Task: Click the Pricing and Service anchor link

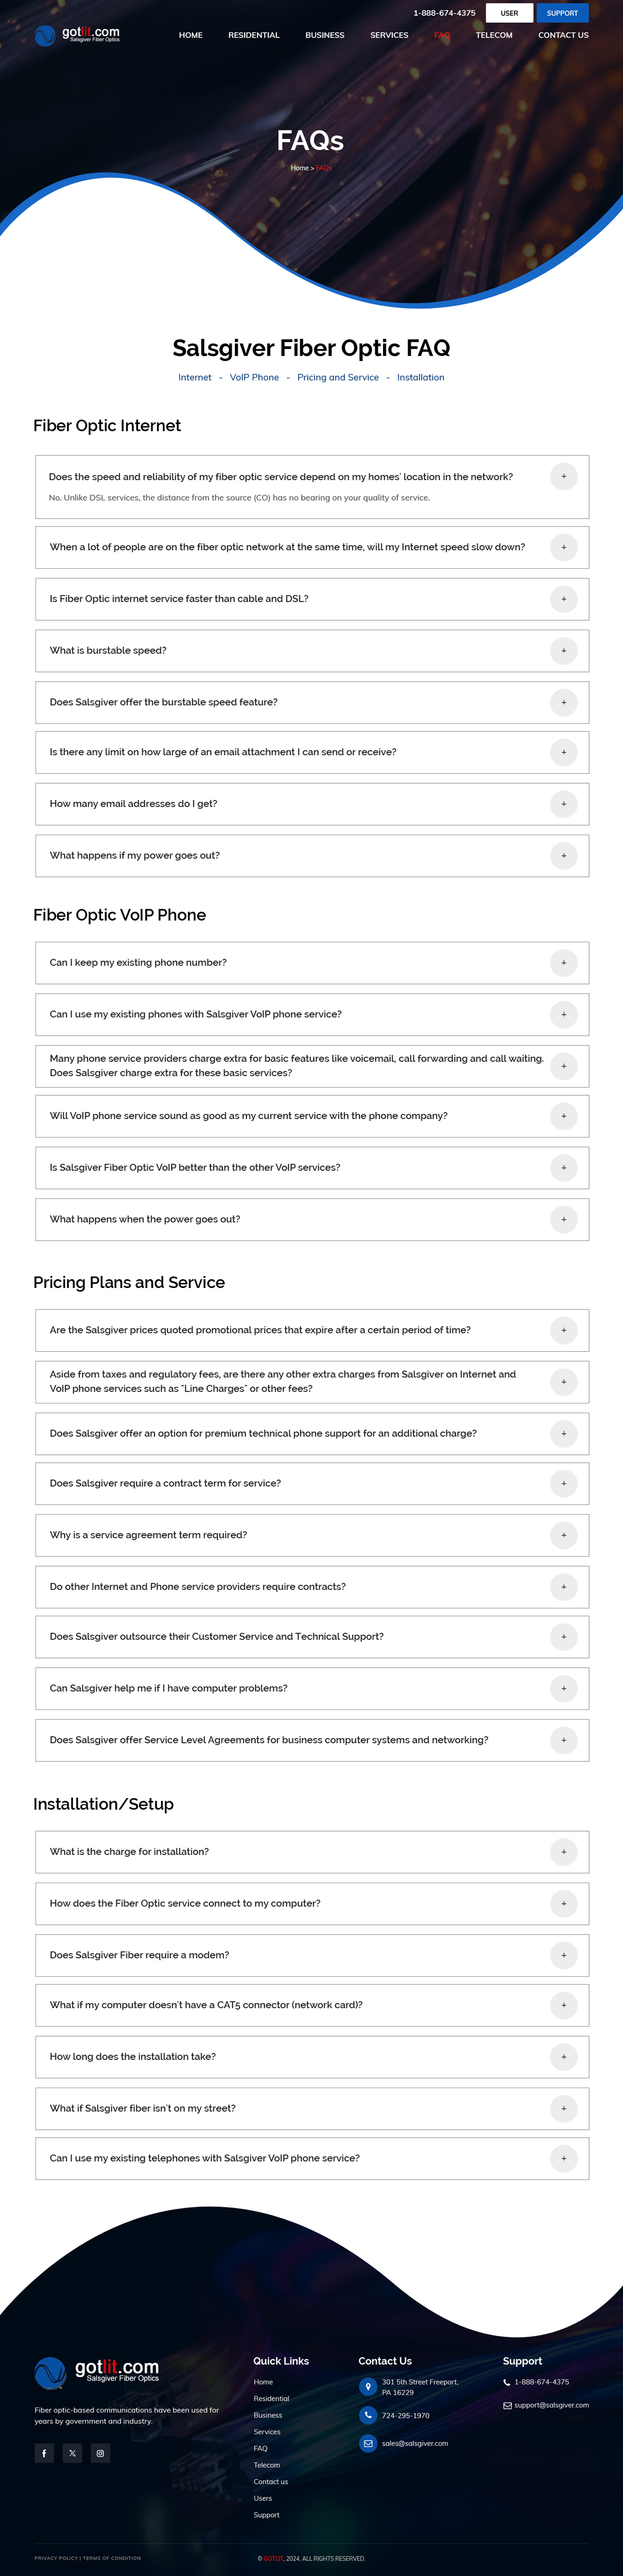Action: pos(338,377)
